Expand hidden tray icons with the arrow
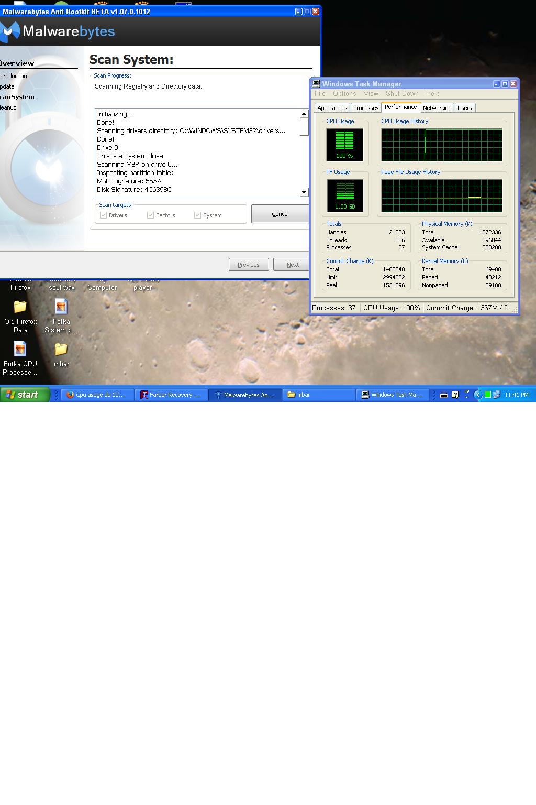The width and height of the screenshot is (536, 805). pos(477,395)
